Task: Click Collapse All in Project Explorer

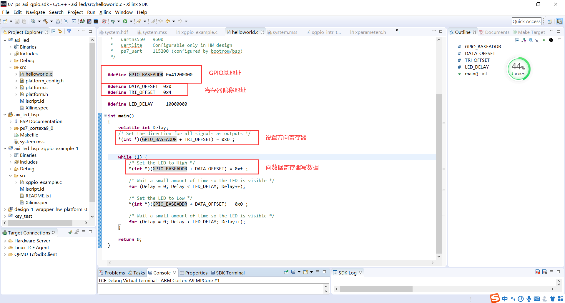Action: 54,31
